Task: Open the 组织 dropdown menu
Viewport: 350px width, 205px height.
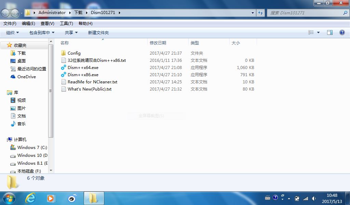Action: pos(12,32)
